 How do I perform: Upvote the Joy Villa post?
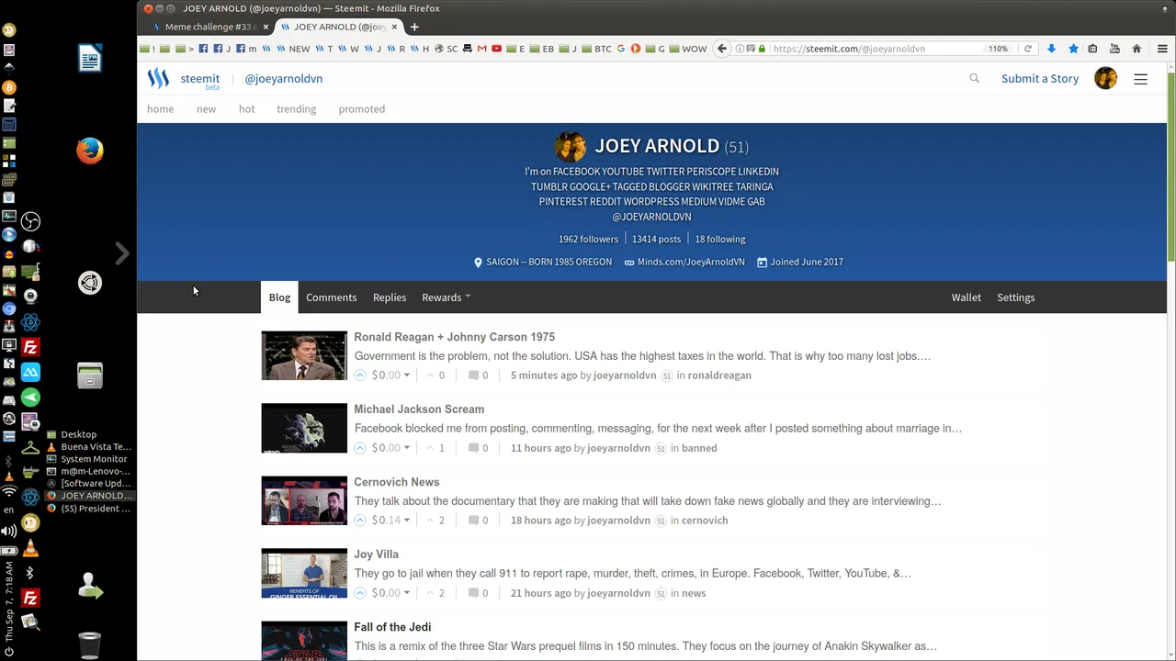click(360, 593)
